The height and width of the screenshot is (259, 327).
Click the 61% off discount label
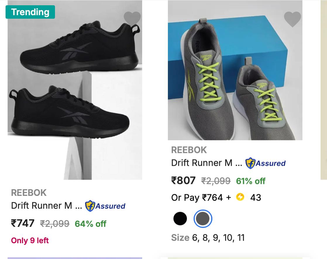pos(251,181)
